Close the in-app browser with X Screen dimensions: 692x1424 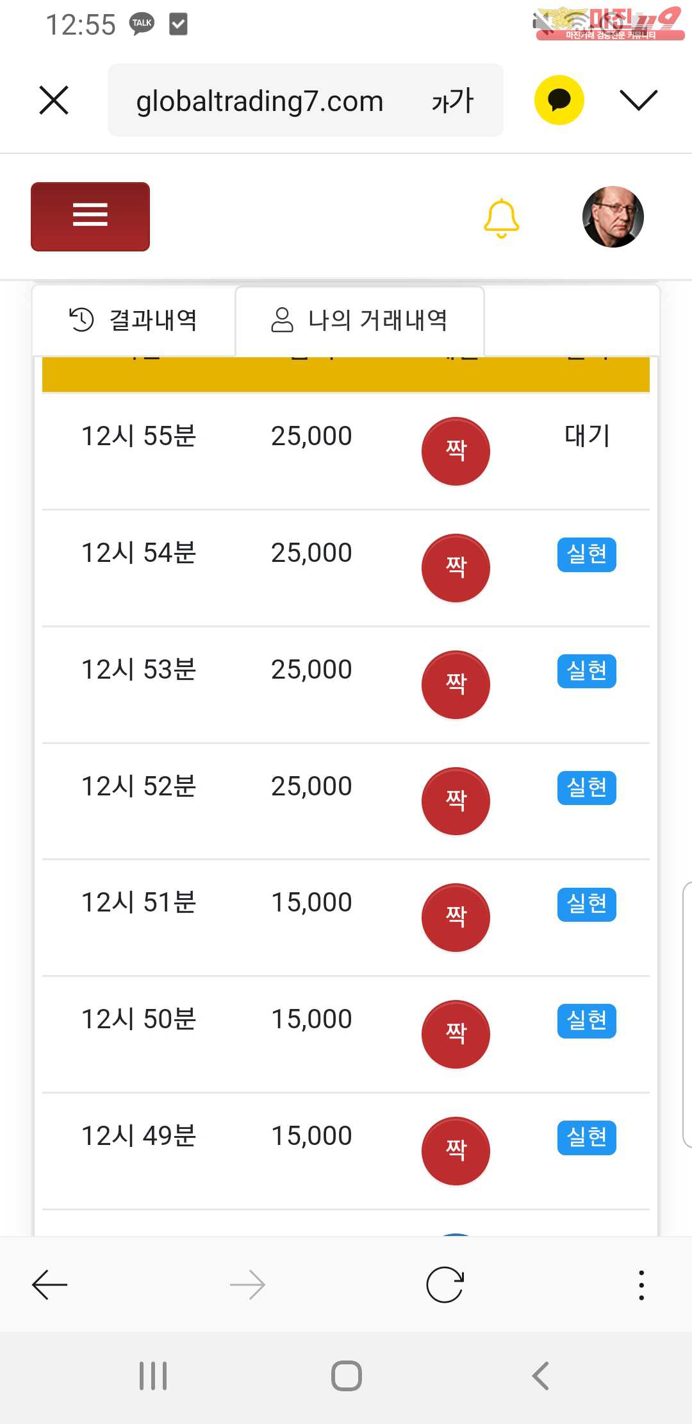[54, 100]
